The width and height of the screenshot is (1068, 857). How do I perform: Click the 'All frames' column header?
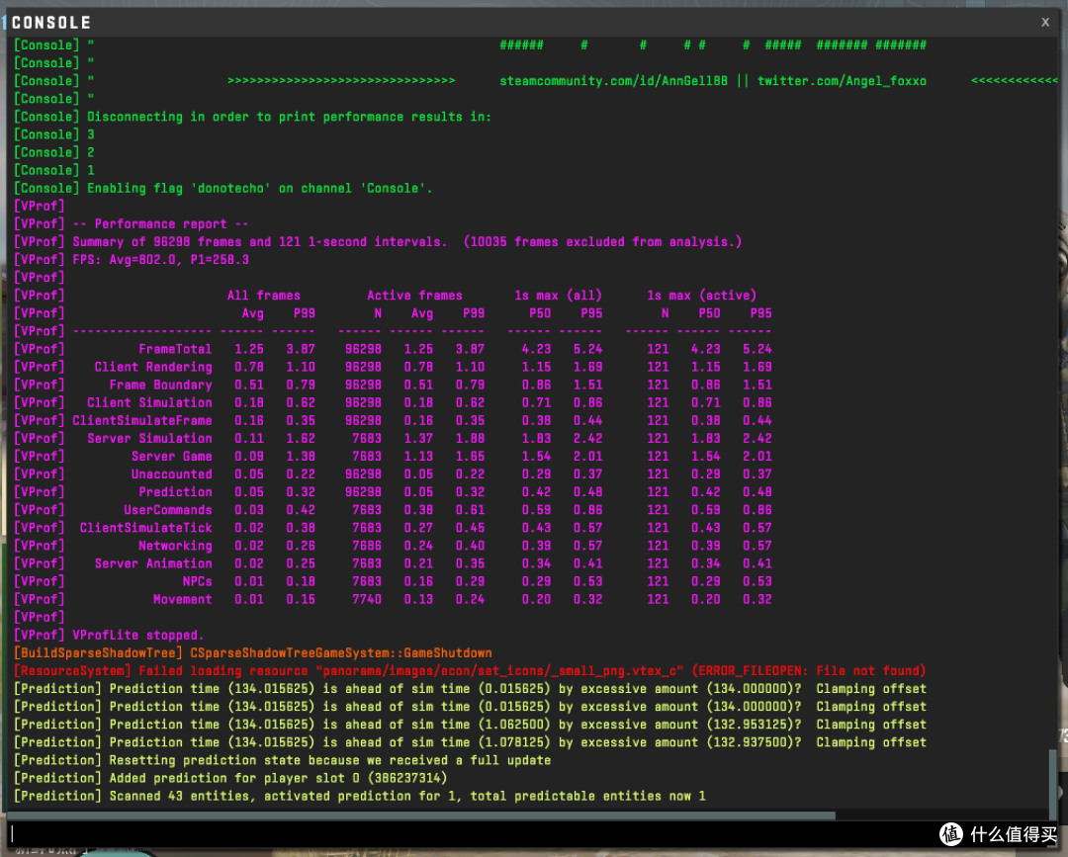coord(264,296)
